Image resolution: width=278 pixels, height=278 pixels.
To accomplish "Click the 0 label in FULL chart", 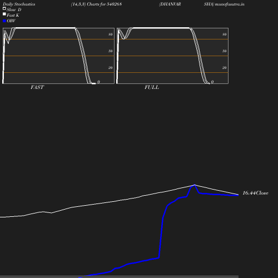I will point(212,82).
